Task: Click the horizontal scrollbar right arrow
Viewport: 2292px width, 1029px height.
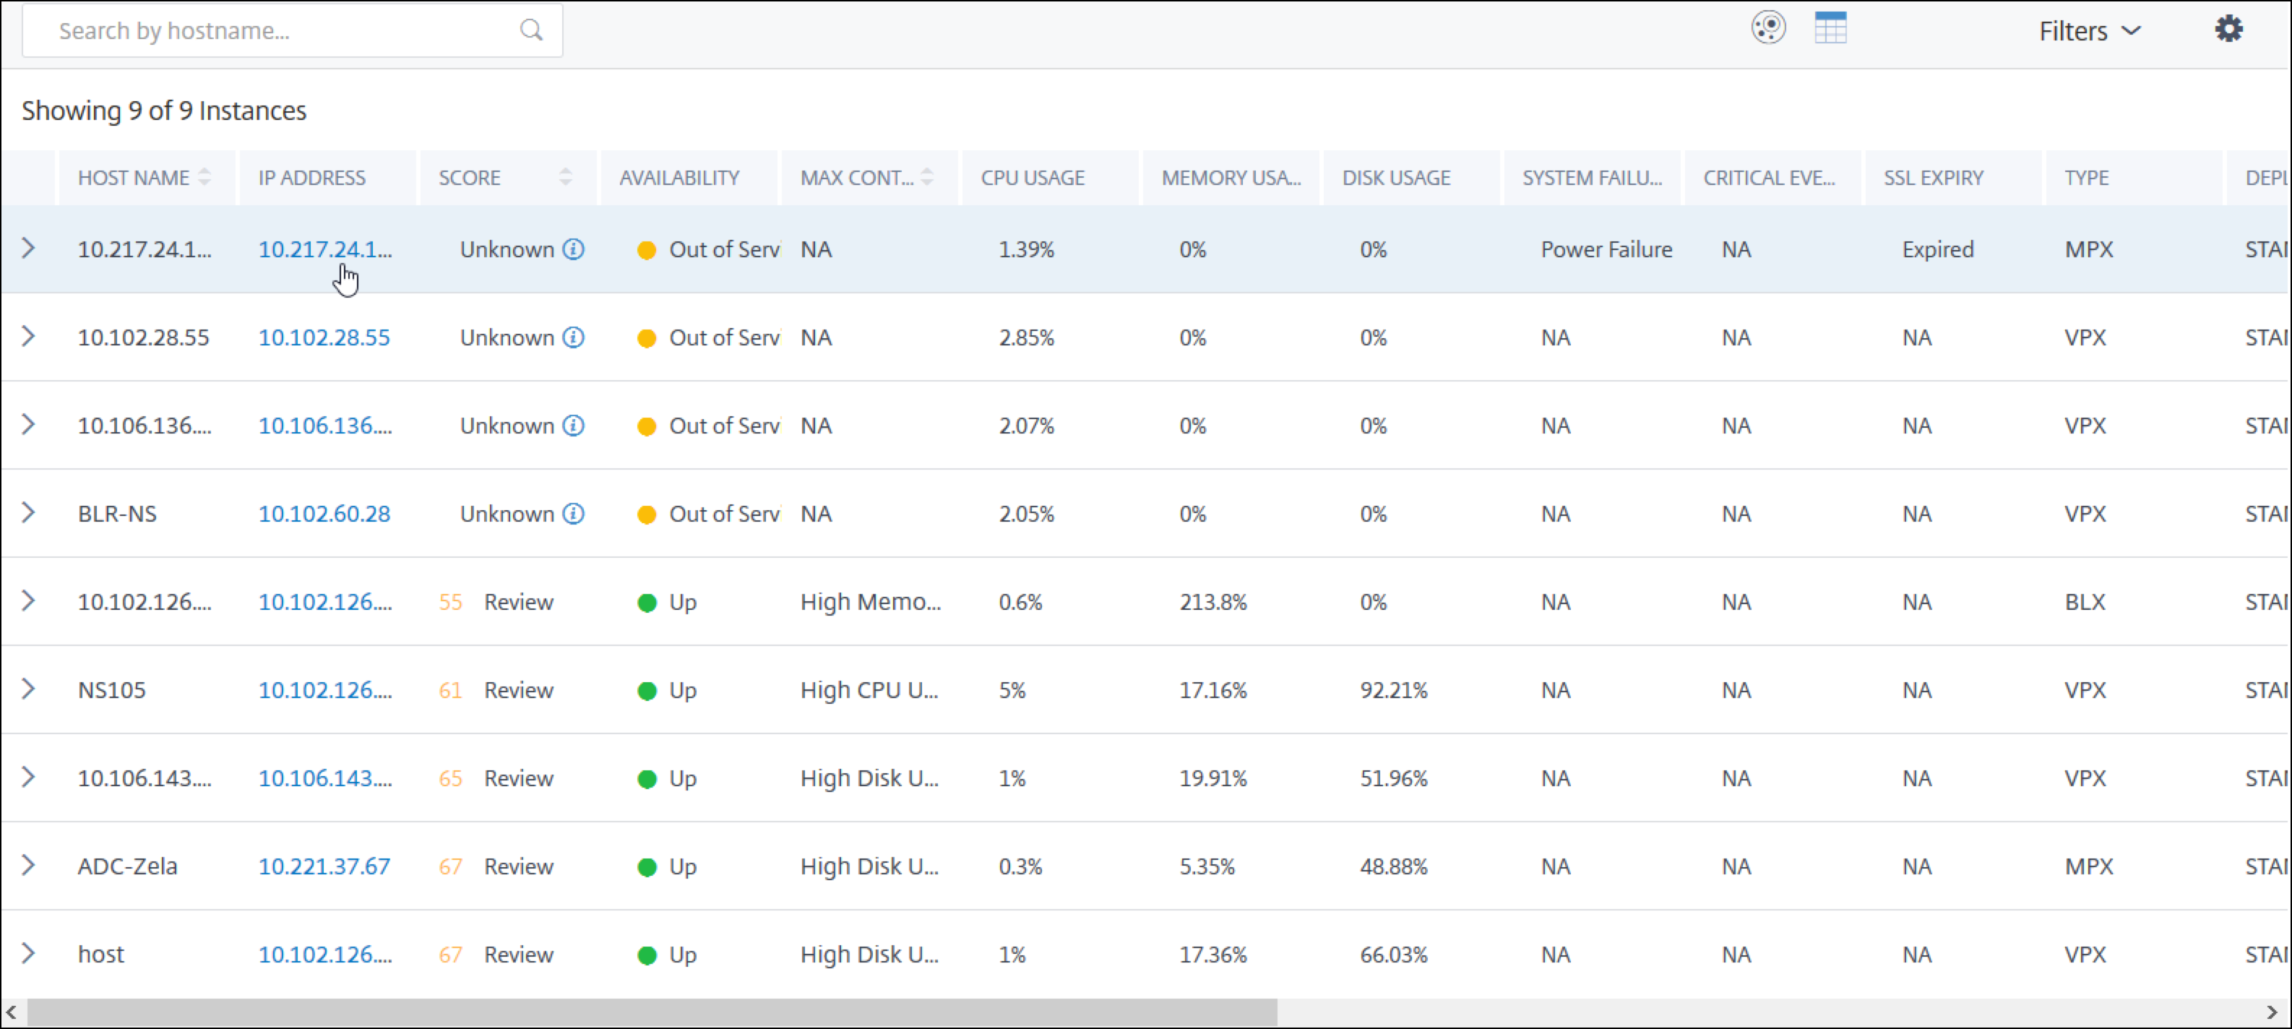Action: point(2270,1012)
